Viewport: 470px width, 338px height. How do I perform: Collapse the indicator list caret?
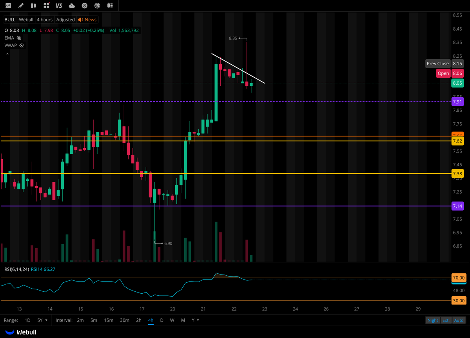[7, 54]
